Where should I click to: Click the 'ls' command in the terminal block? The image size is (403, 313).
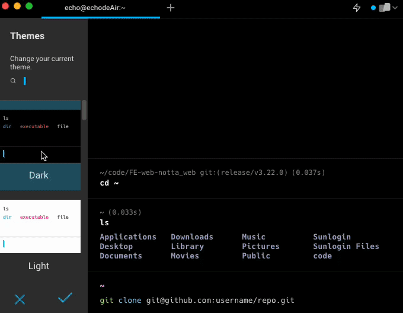104,222
